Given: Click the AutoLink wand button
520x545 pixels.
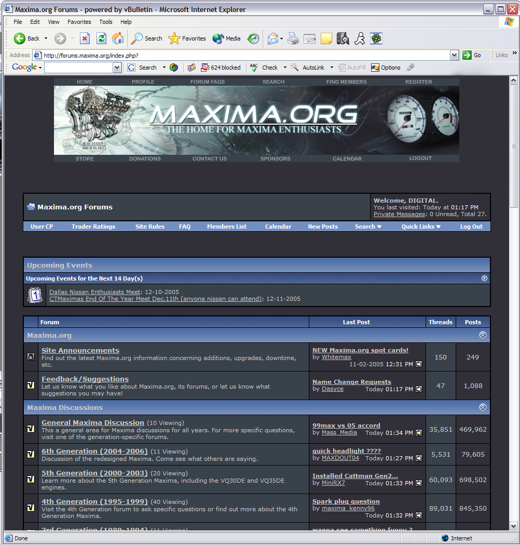Looking at the screenshot, I should (308, 68).
